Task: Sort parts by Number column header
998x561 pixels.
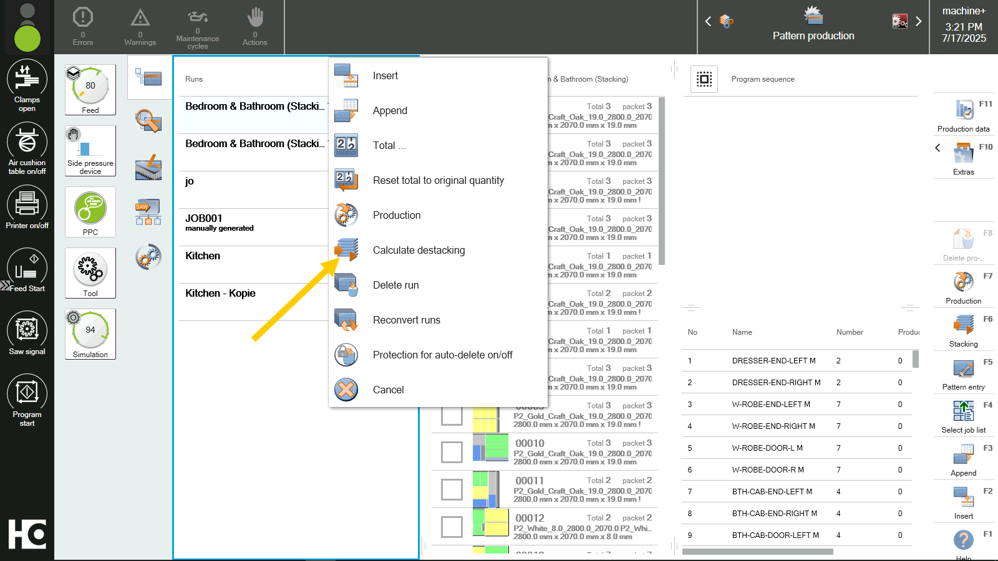Action: click(850, 332)
